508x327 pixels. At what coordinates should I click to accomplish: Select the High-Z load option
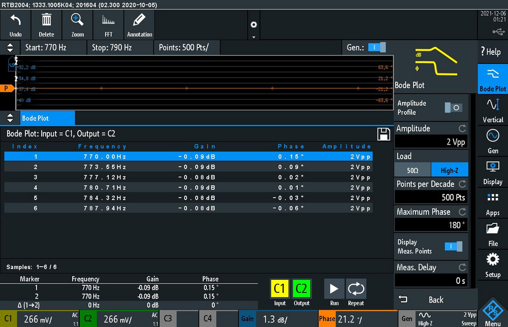point(450,170)
